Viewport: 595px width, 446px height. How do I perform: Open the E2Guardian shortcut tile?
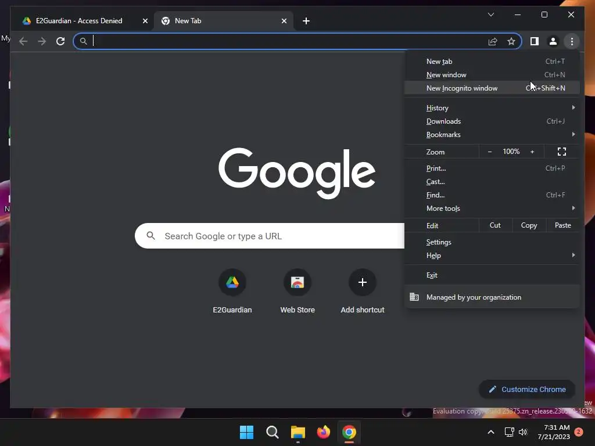[232, 292]
